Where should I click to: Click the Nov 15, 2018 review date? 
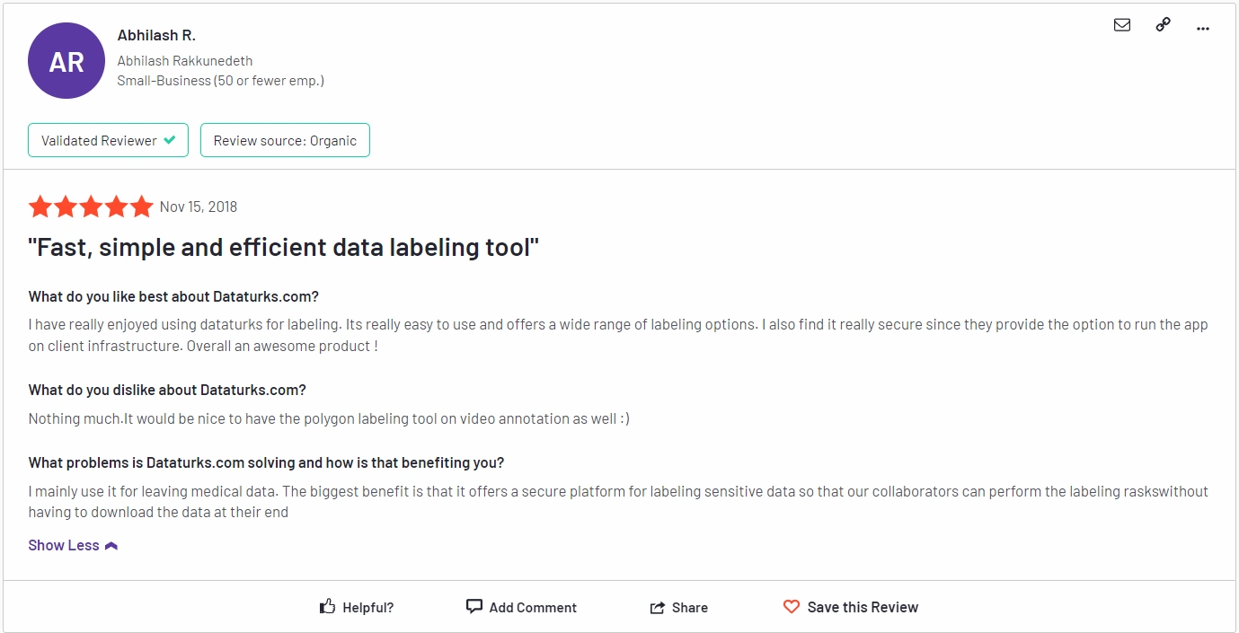point(199,207)
